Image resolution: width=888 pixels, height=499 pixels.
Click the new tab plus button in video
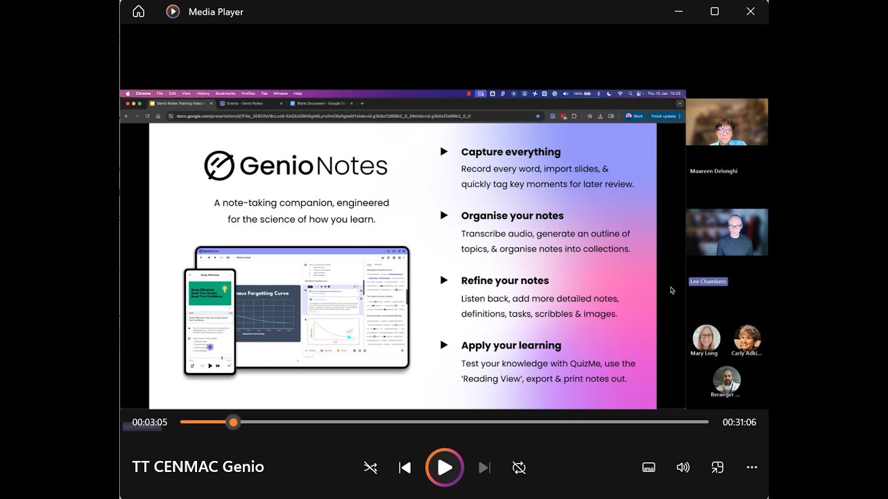[x=362, y=103]
